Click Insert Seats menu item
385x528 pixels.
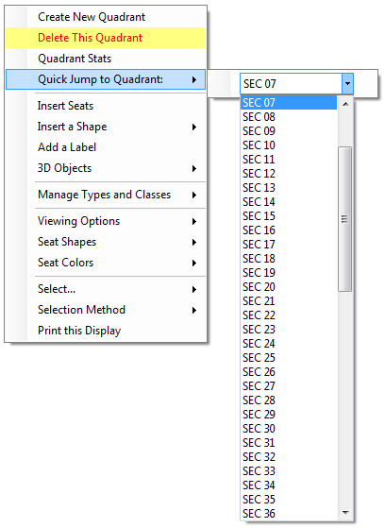(106, 106)
